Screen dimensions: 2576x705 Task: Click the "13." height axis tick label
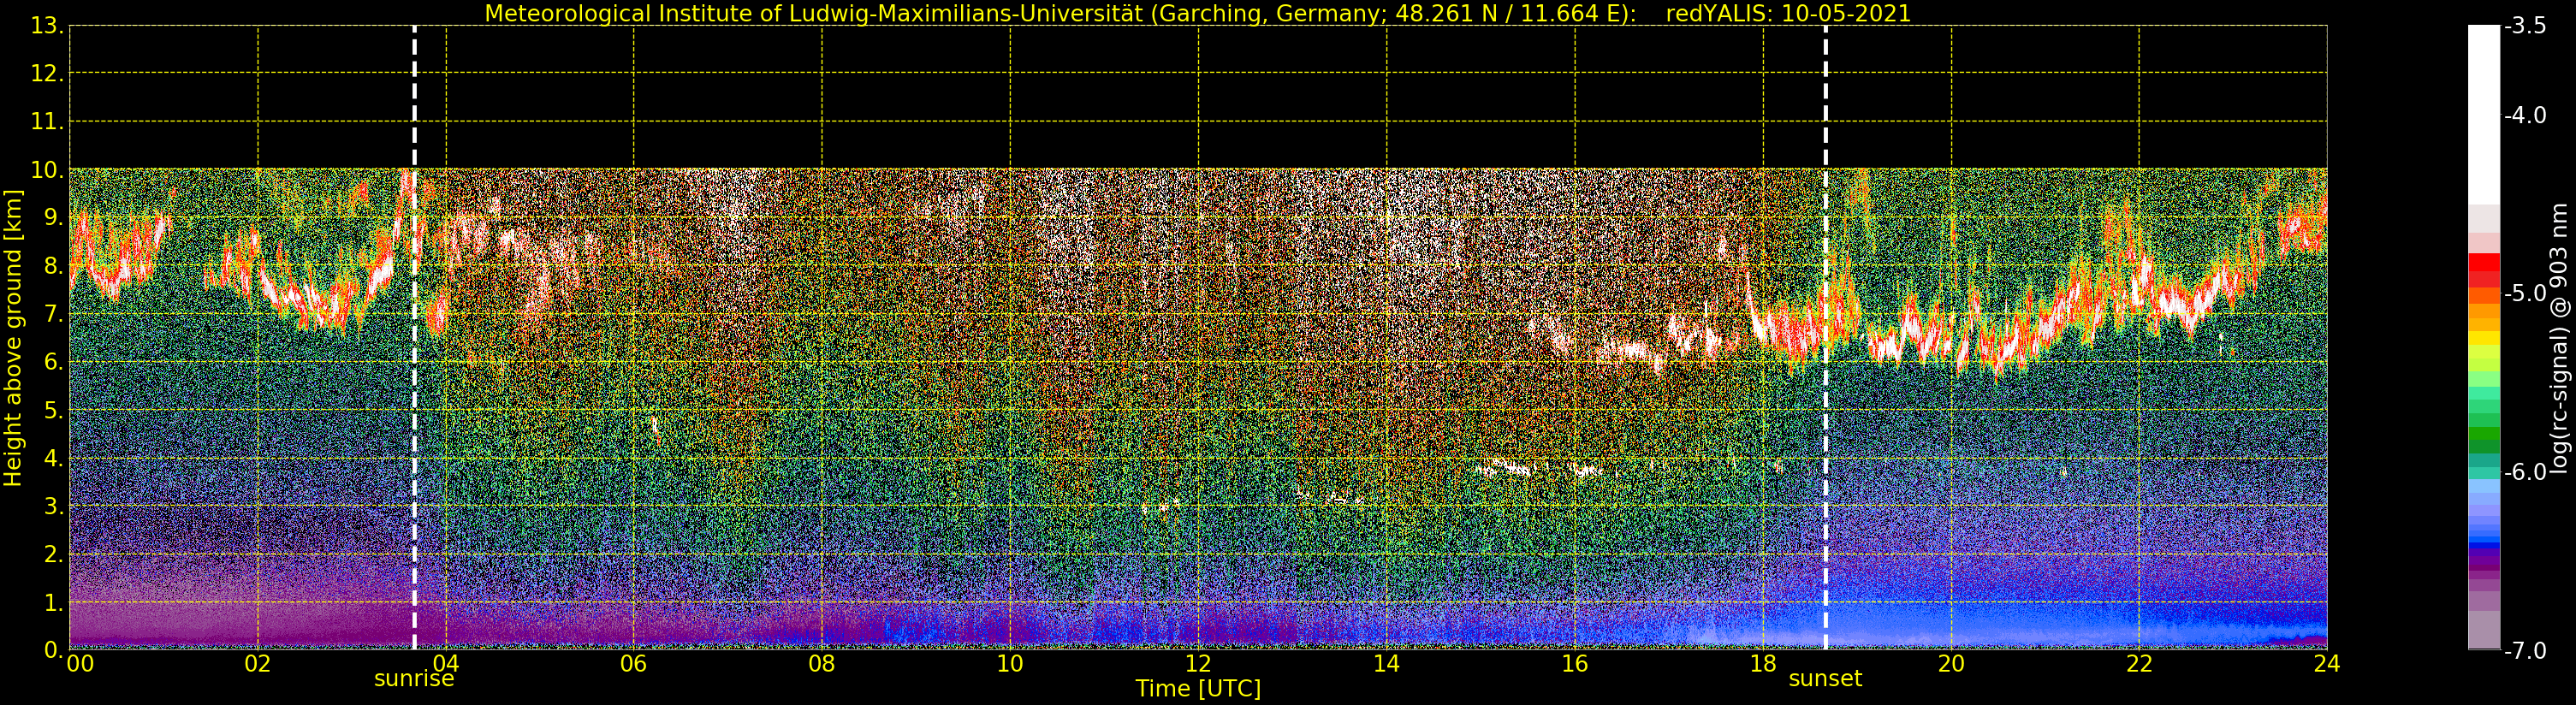pyautogui.click(x=47, y=26)
